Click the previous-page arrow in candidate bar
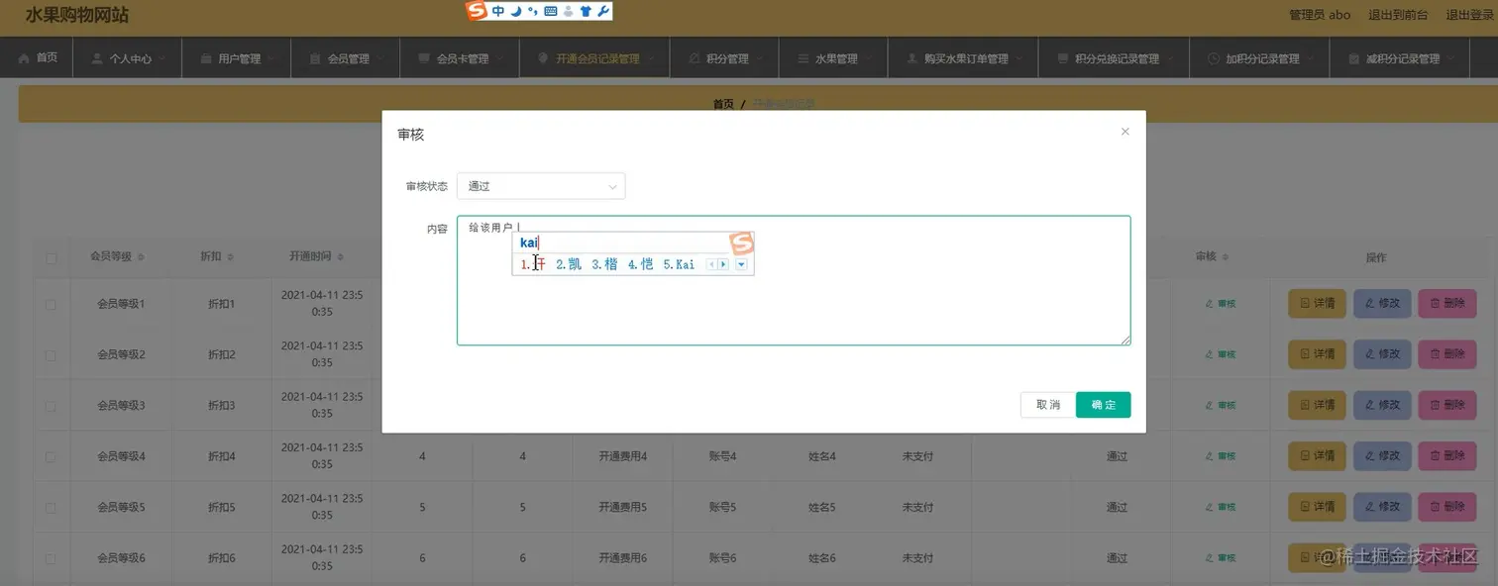This screenshot has height=586, width=1498. pos(710,264)
